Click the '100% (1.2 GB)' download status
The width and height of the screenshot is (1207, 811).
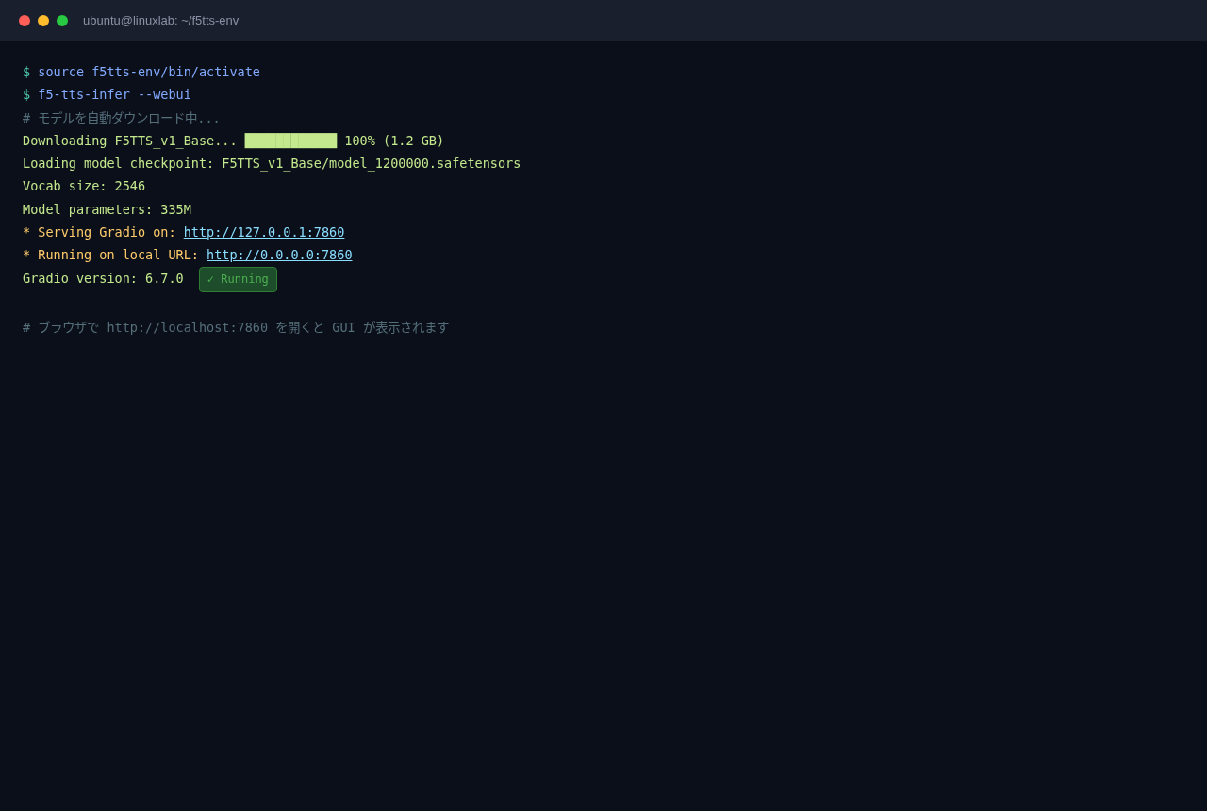[x=394, y=141]
